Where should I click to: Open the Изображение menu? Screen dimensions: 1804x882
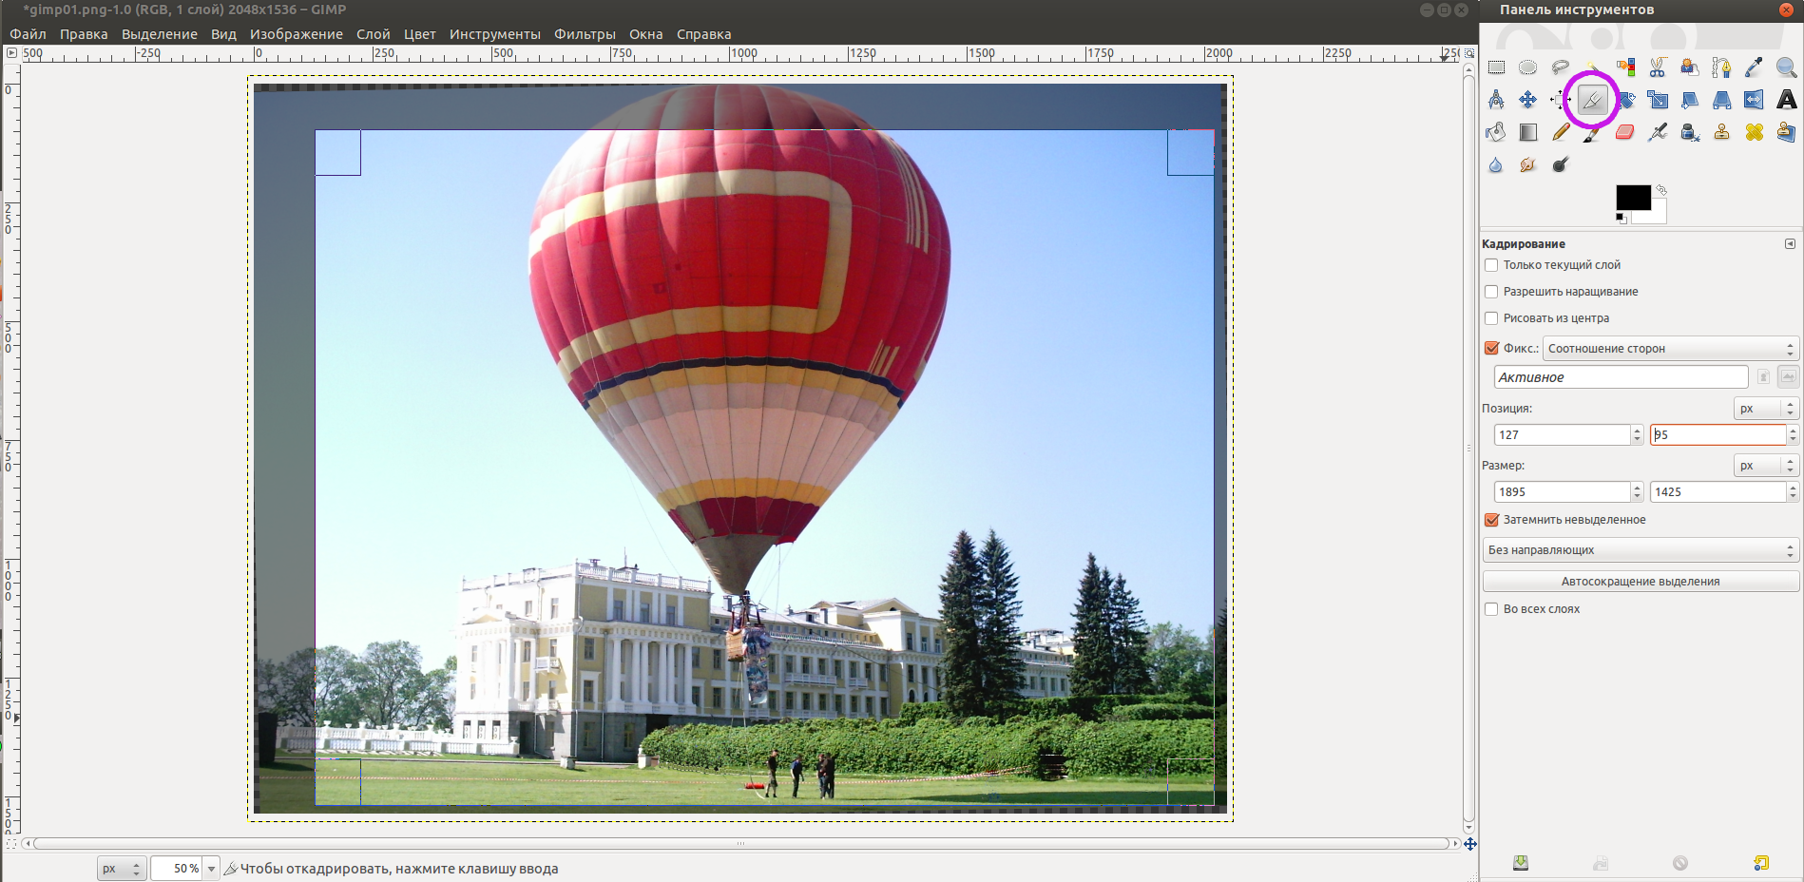[x=296, y=34]
